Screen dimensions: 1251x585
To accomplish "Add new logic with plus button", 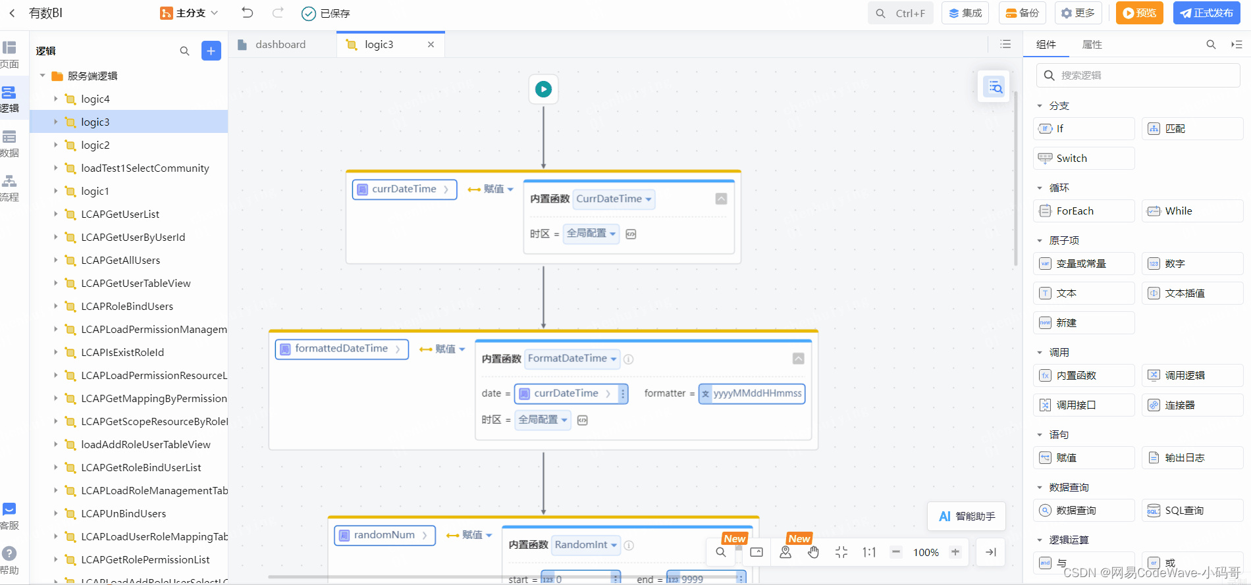I will [x=211, y=51].
